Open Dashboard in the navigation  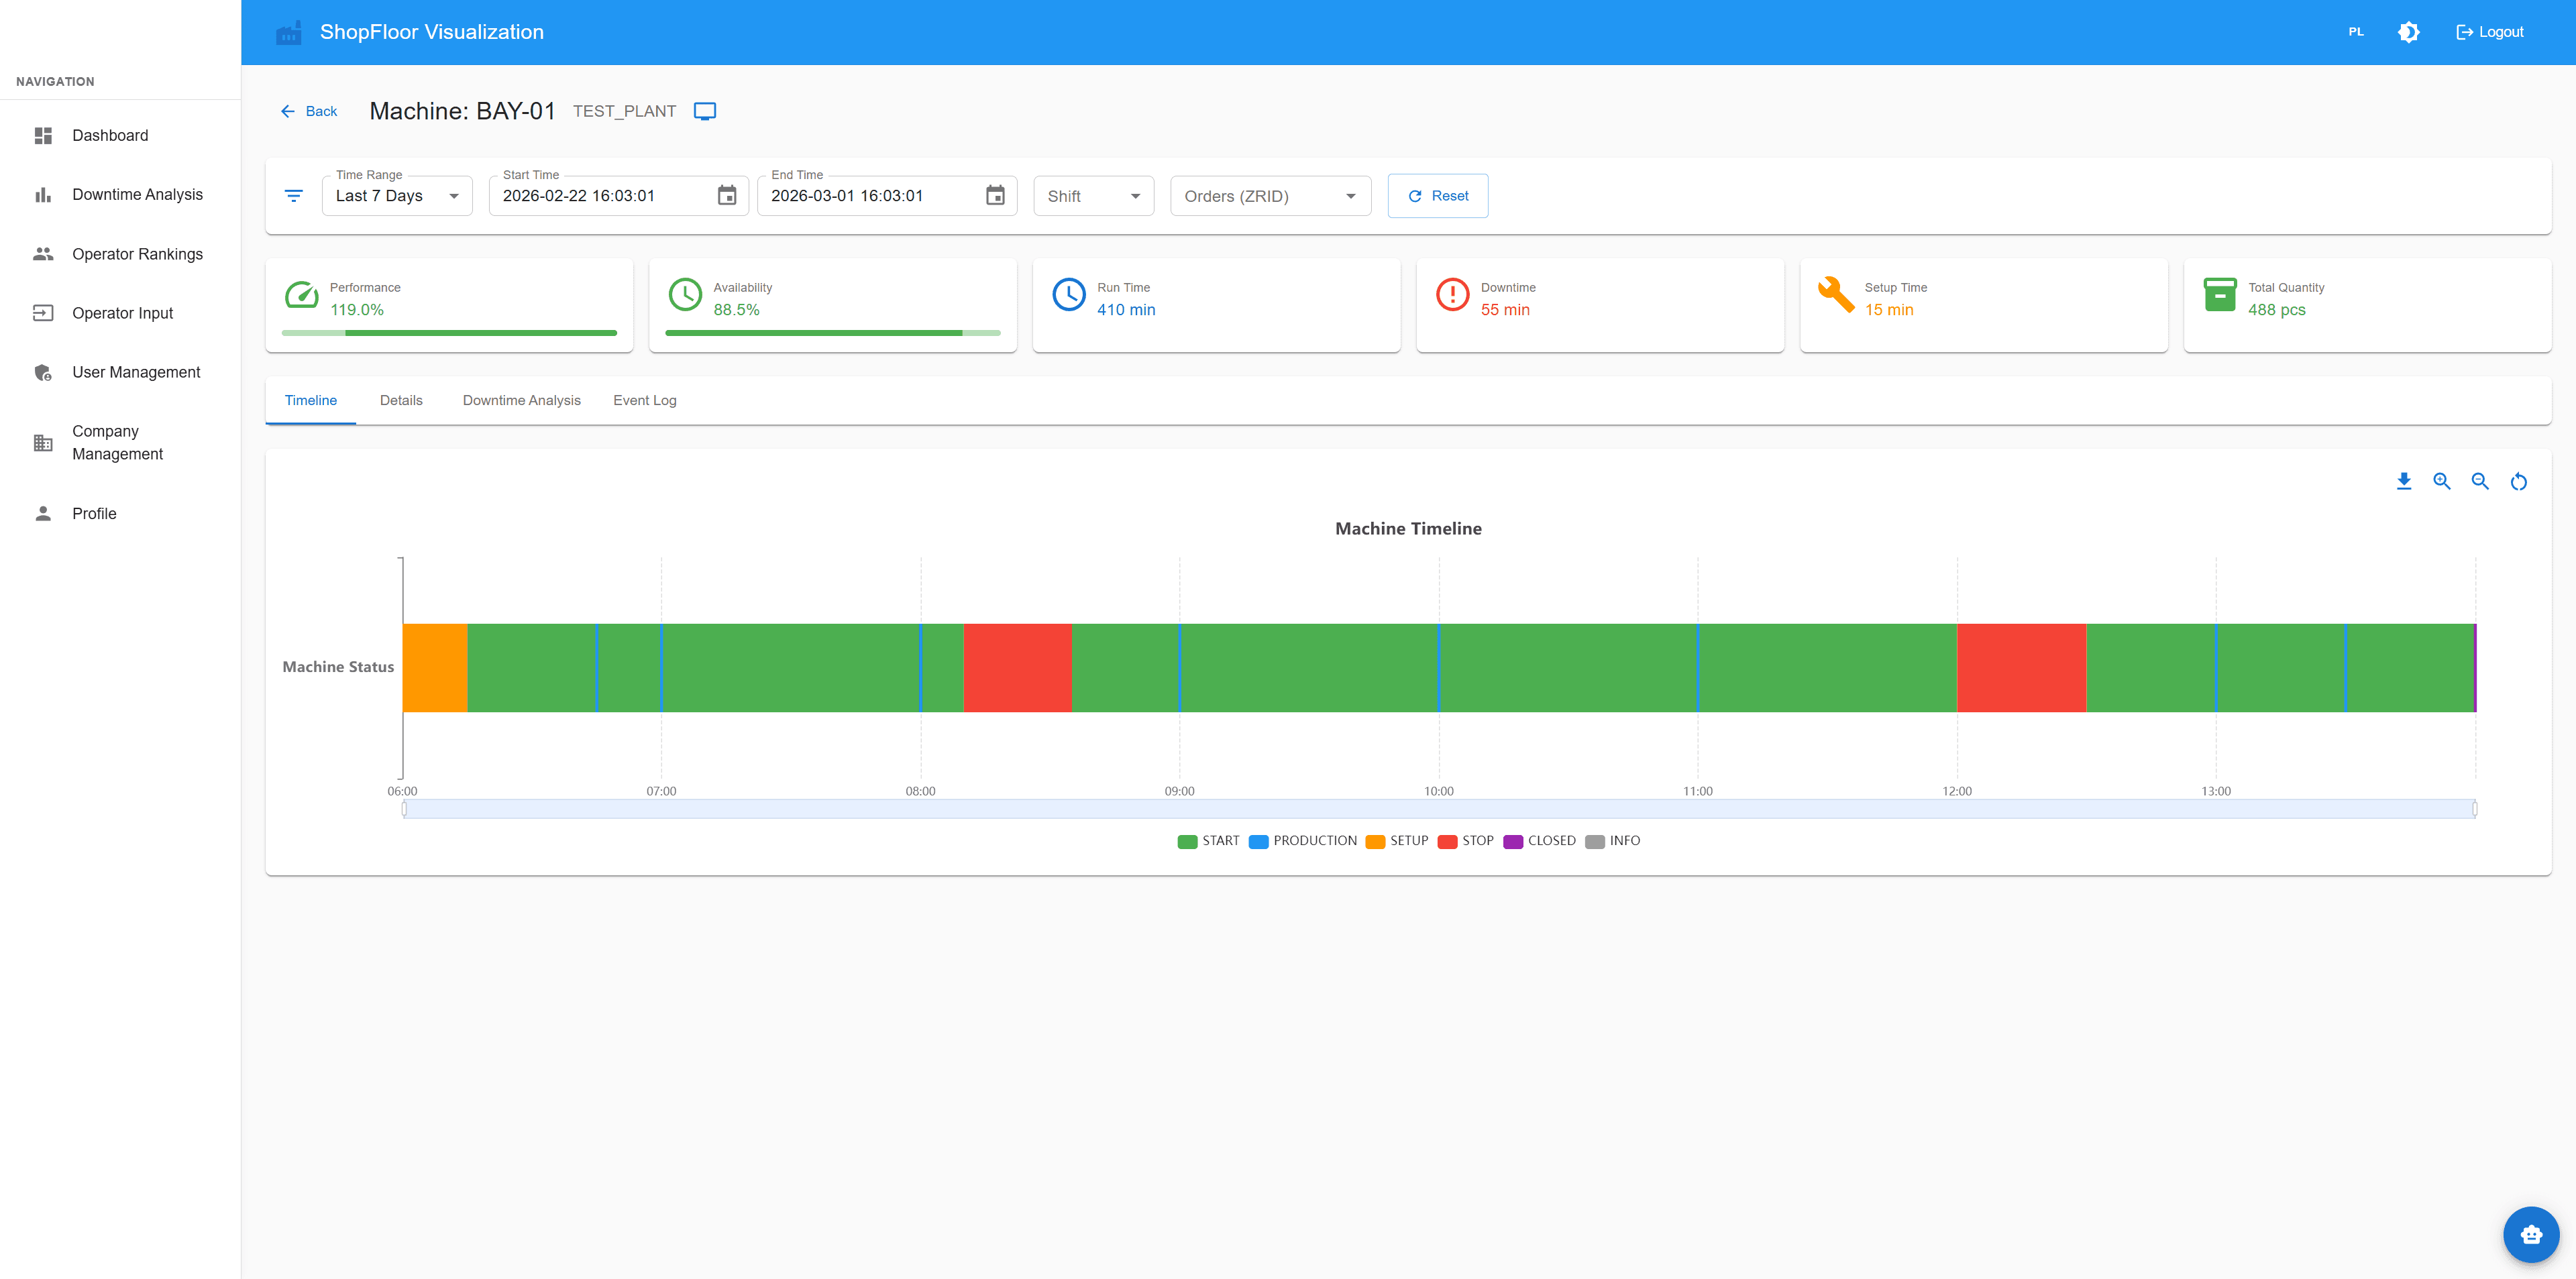pyautogui.click(x=120, y=135)
